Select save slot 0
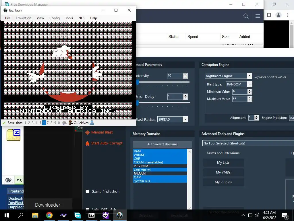The image size is (294, 221). click(x=59, y=123)
